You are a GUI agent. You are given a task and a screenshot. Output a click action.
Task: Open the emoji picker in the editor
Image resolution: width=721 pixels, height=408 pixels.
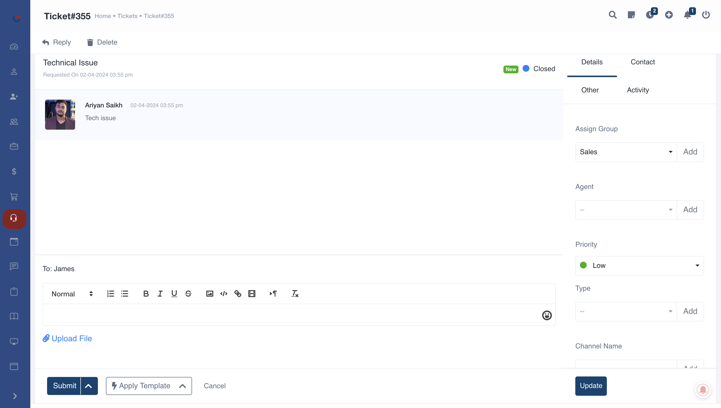tap(547, 315)
